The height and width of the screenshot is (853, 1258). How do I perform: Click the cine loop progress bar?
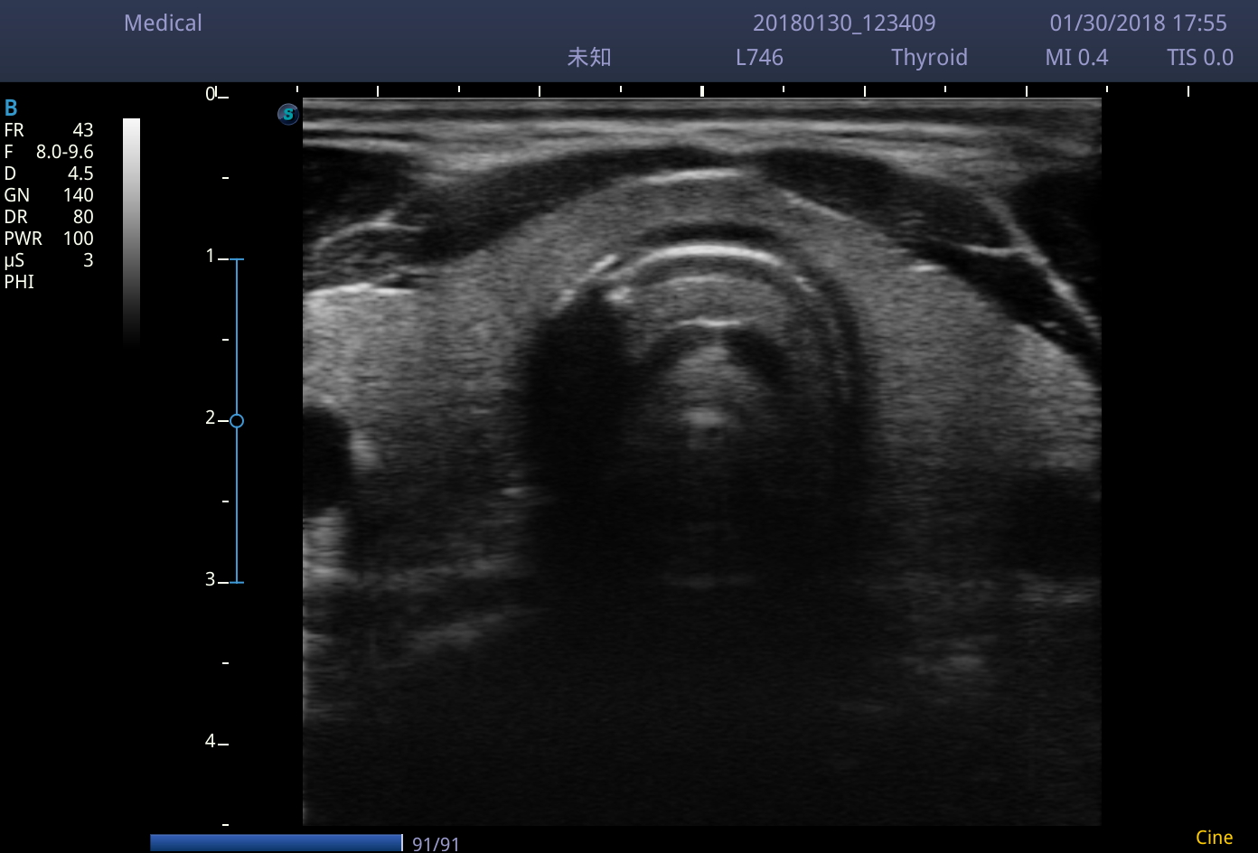pyautogui.click(x=276, y=842)
